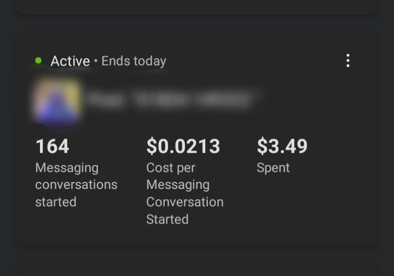
Task: Tap the blurred ad thumbnail image
Action: (x=56, y=100)
